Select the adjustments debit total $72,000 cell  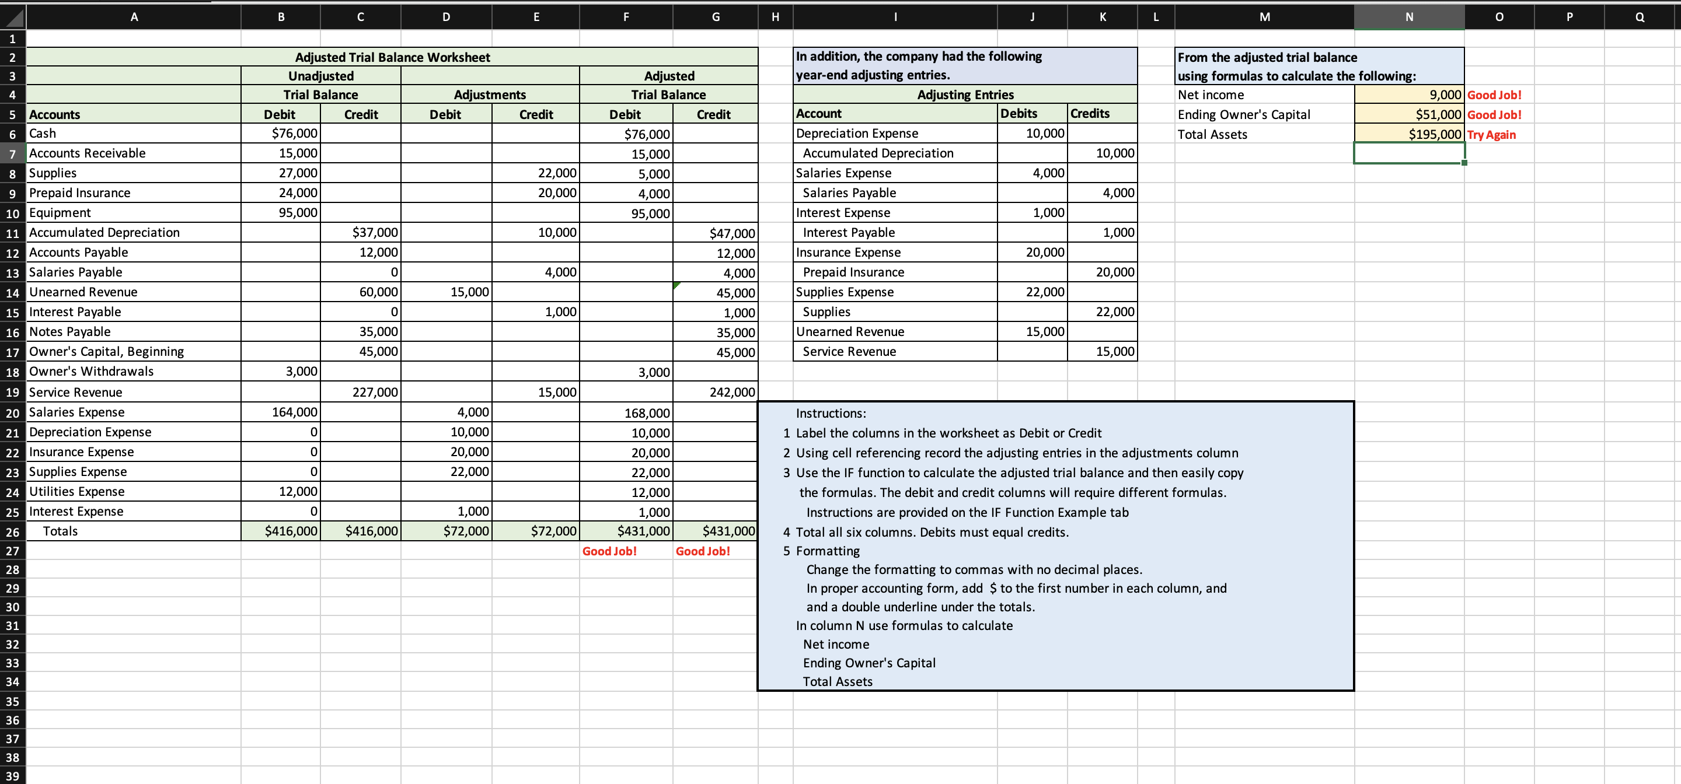446,531
